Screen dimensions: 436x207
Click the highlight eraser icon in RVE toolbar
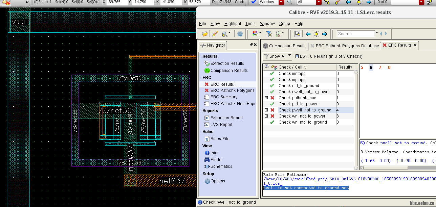point(215,34)
